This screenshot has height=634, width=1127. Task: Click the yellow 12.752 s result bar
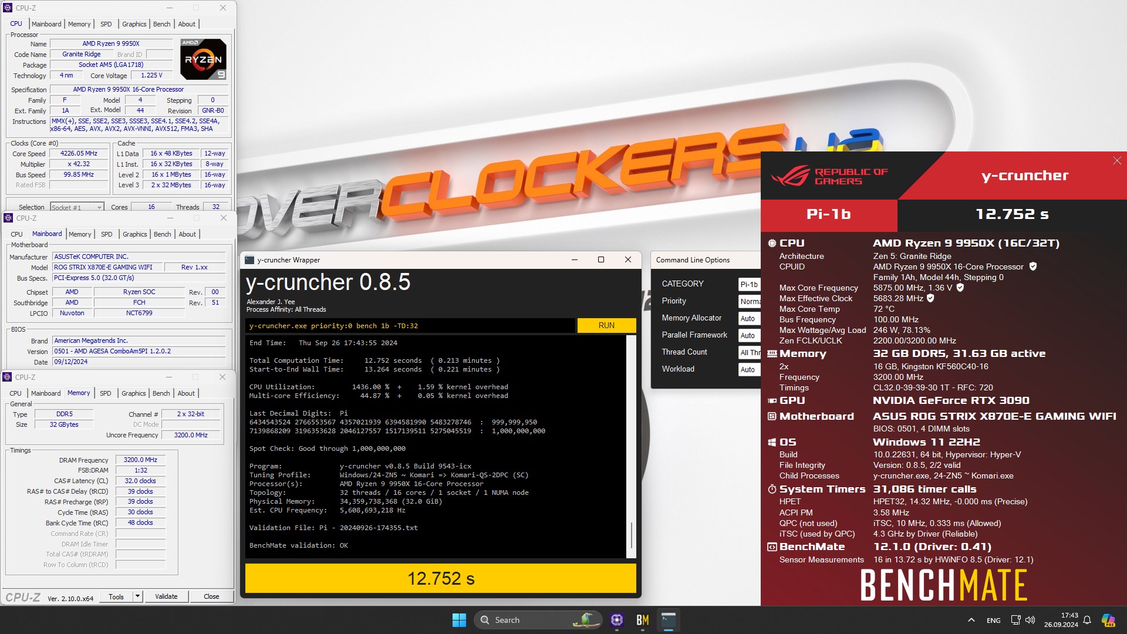click(440, 578)
